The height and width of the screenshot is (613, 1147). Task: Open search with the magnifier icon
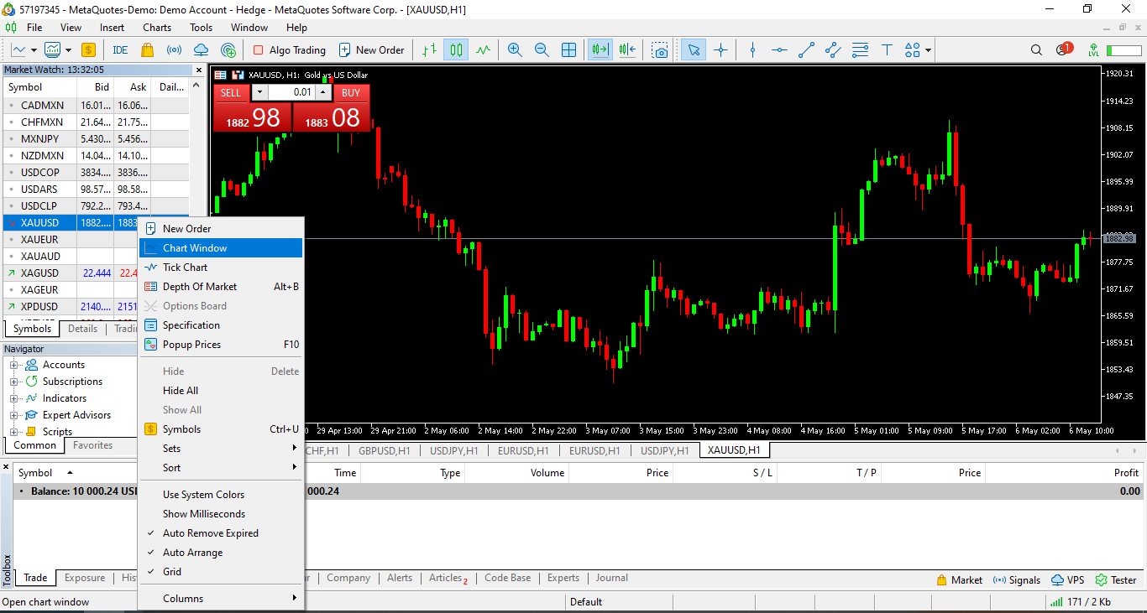pos(1036,49)
